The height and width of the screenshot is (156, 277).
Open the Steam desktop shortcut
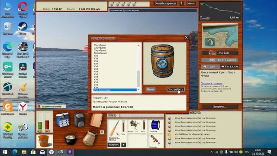(23, 28)
